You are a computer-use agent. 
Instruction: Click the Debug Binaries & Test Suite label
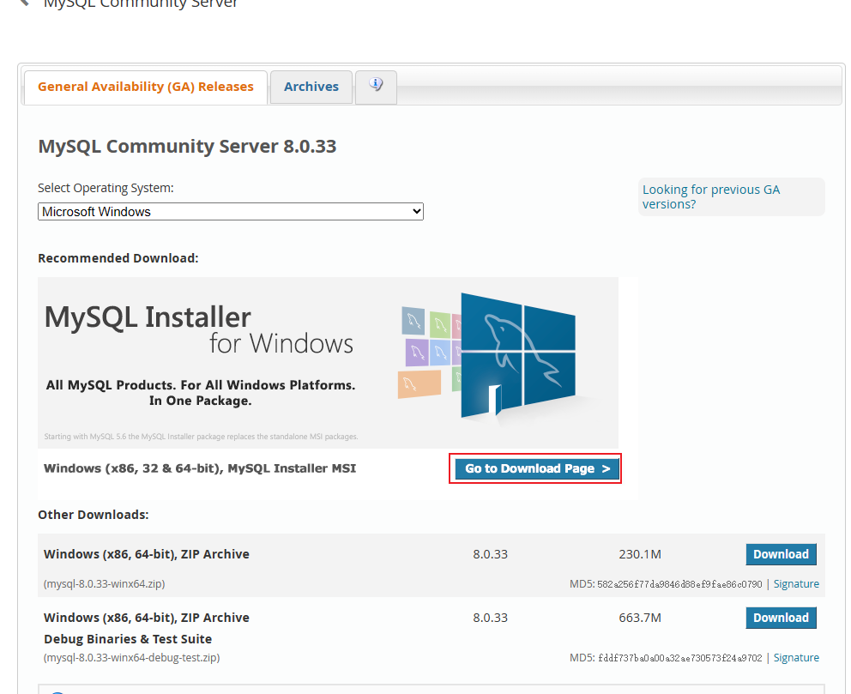tap(128, 639)
